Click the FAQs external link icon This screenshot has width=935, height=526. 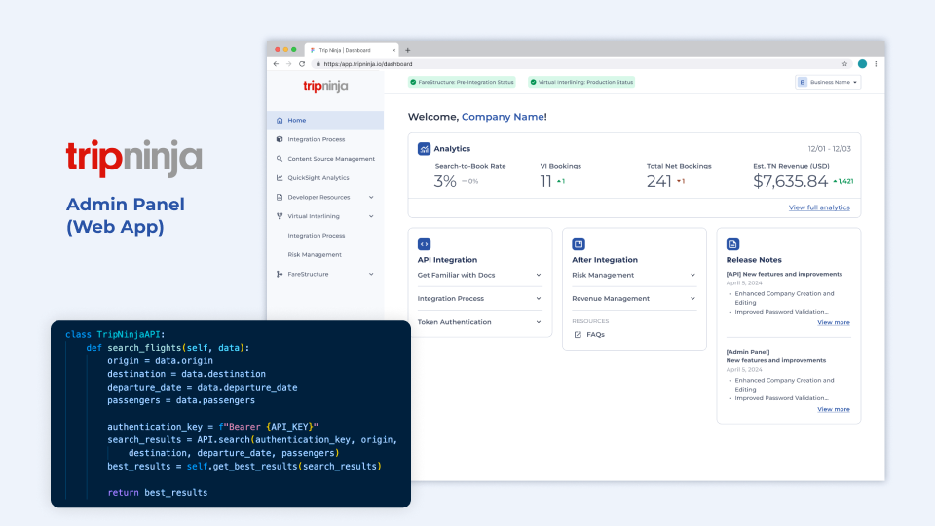tap(578, 334)
